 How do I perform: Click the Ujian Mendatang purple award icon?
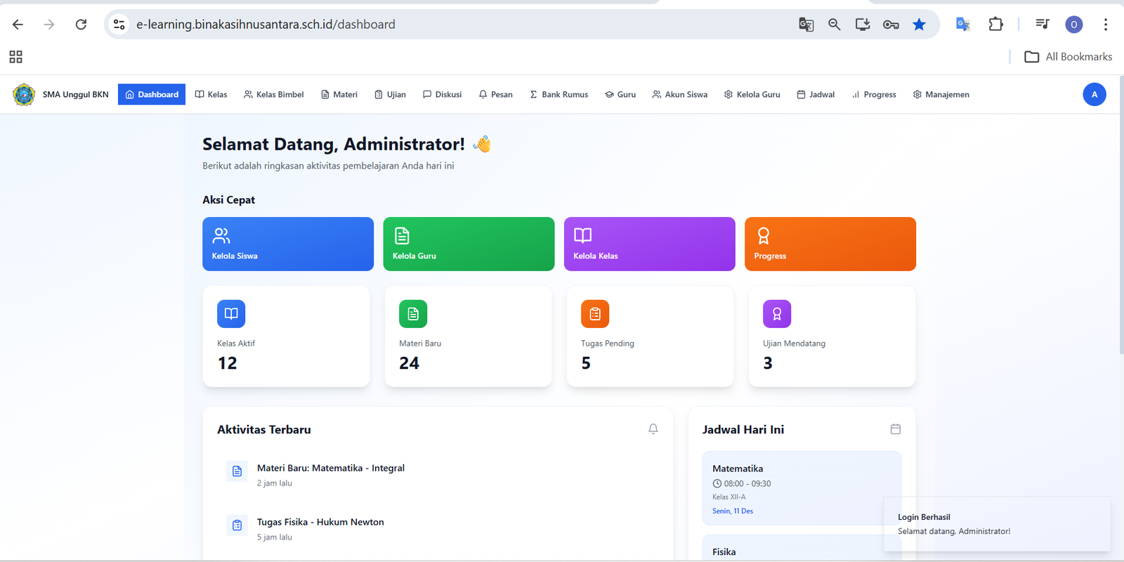[x=777, y=314]
